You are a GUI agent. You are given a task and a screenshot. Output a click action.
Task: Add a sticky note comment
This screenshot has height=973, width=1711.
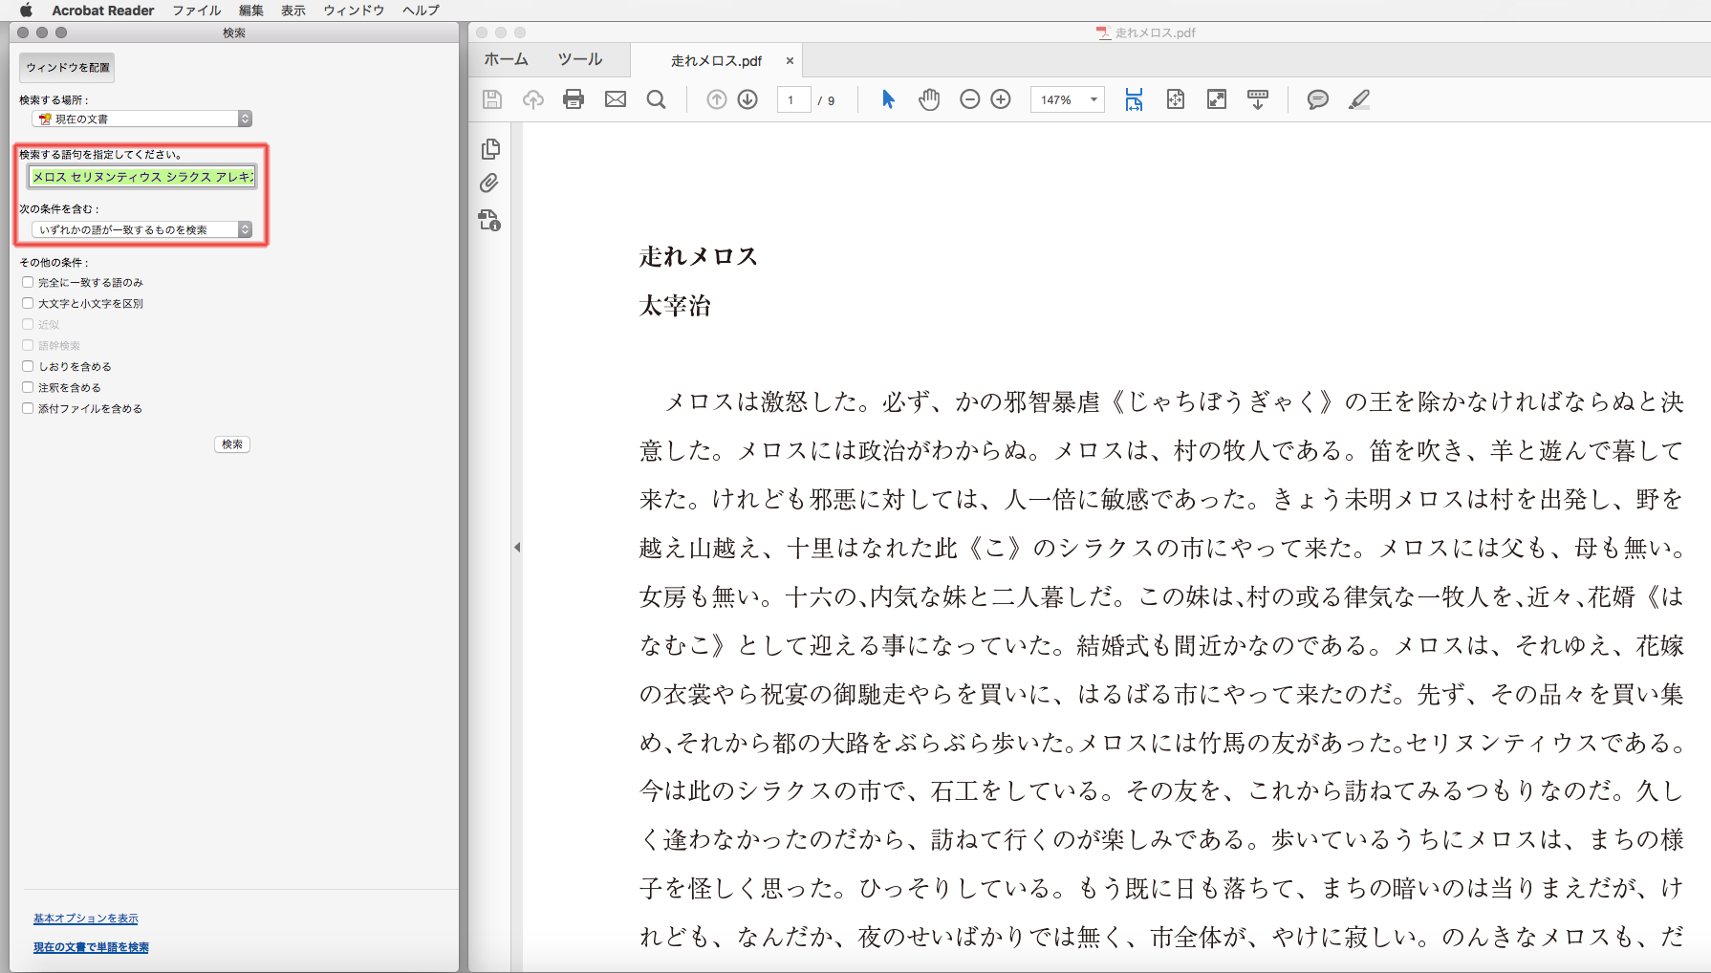[1318, 99]
